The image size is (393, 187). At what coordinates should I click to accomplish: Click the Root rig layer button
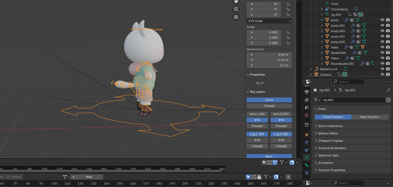pos(269,156)
